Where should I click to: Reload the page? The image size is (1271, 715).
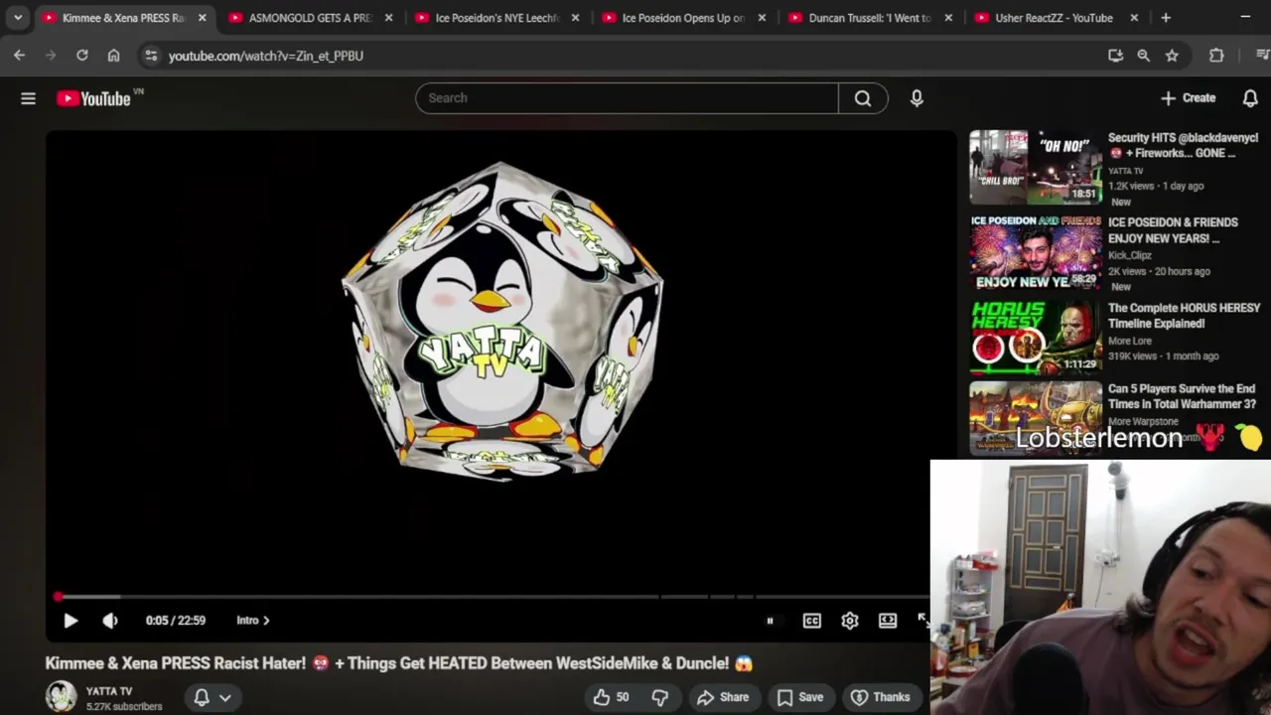click(82, 56)
